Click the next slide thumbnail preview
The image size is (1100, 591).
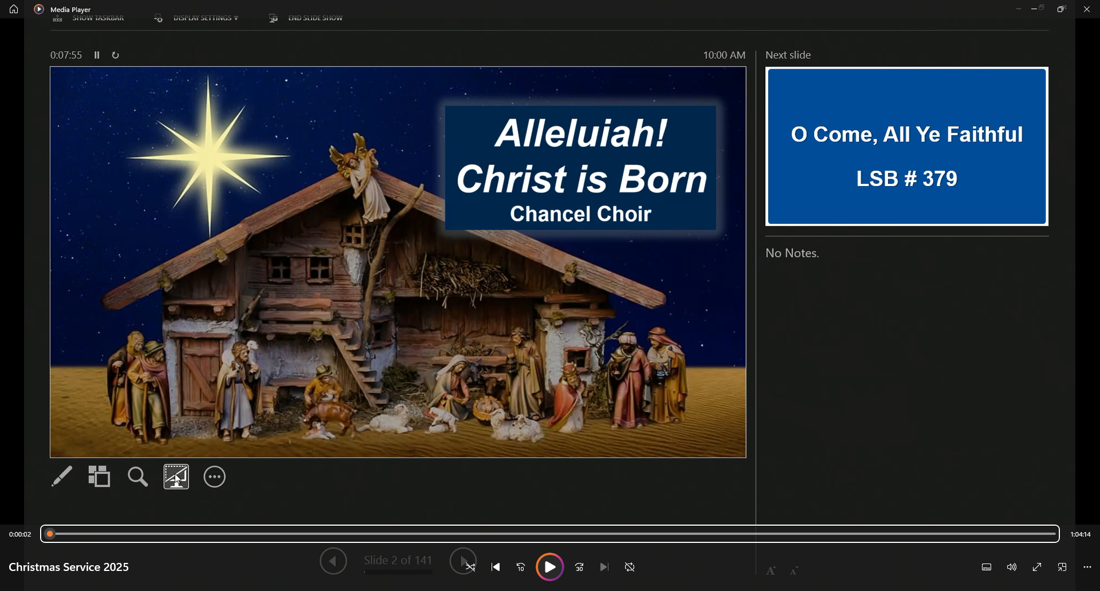point(906,147)
